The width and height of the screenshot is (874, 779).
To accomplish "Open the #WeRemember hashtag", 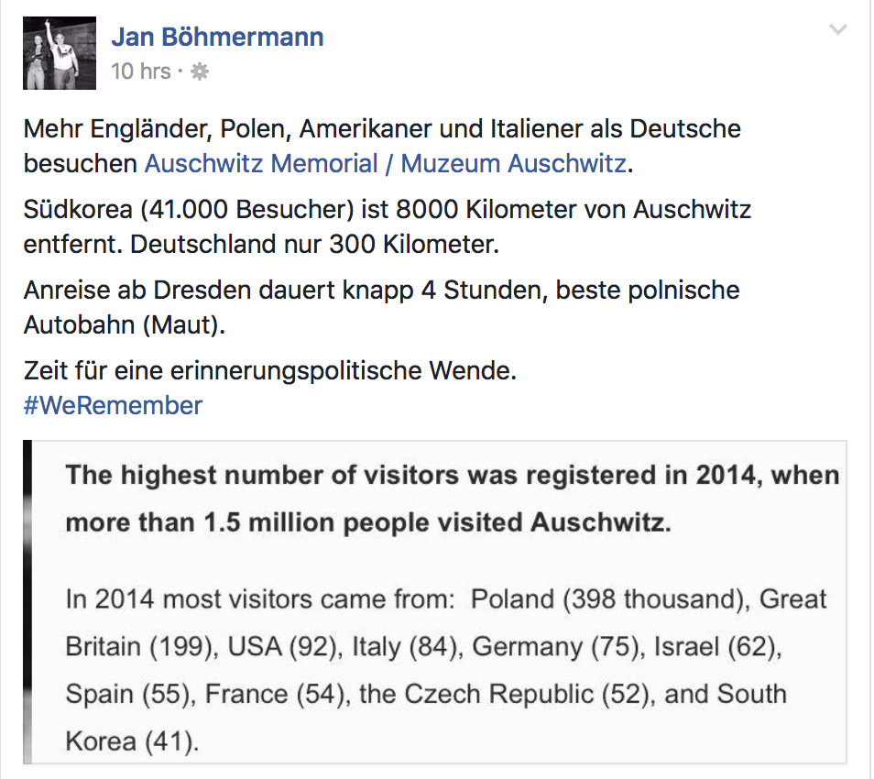I will (x=114, y=405).
